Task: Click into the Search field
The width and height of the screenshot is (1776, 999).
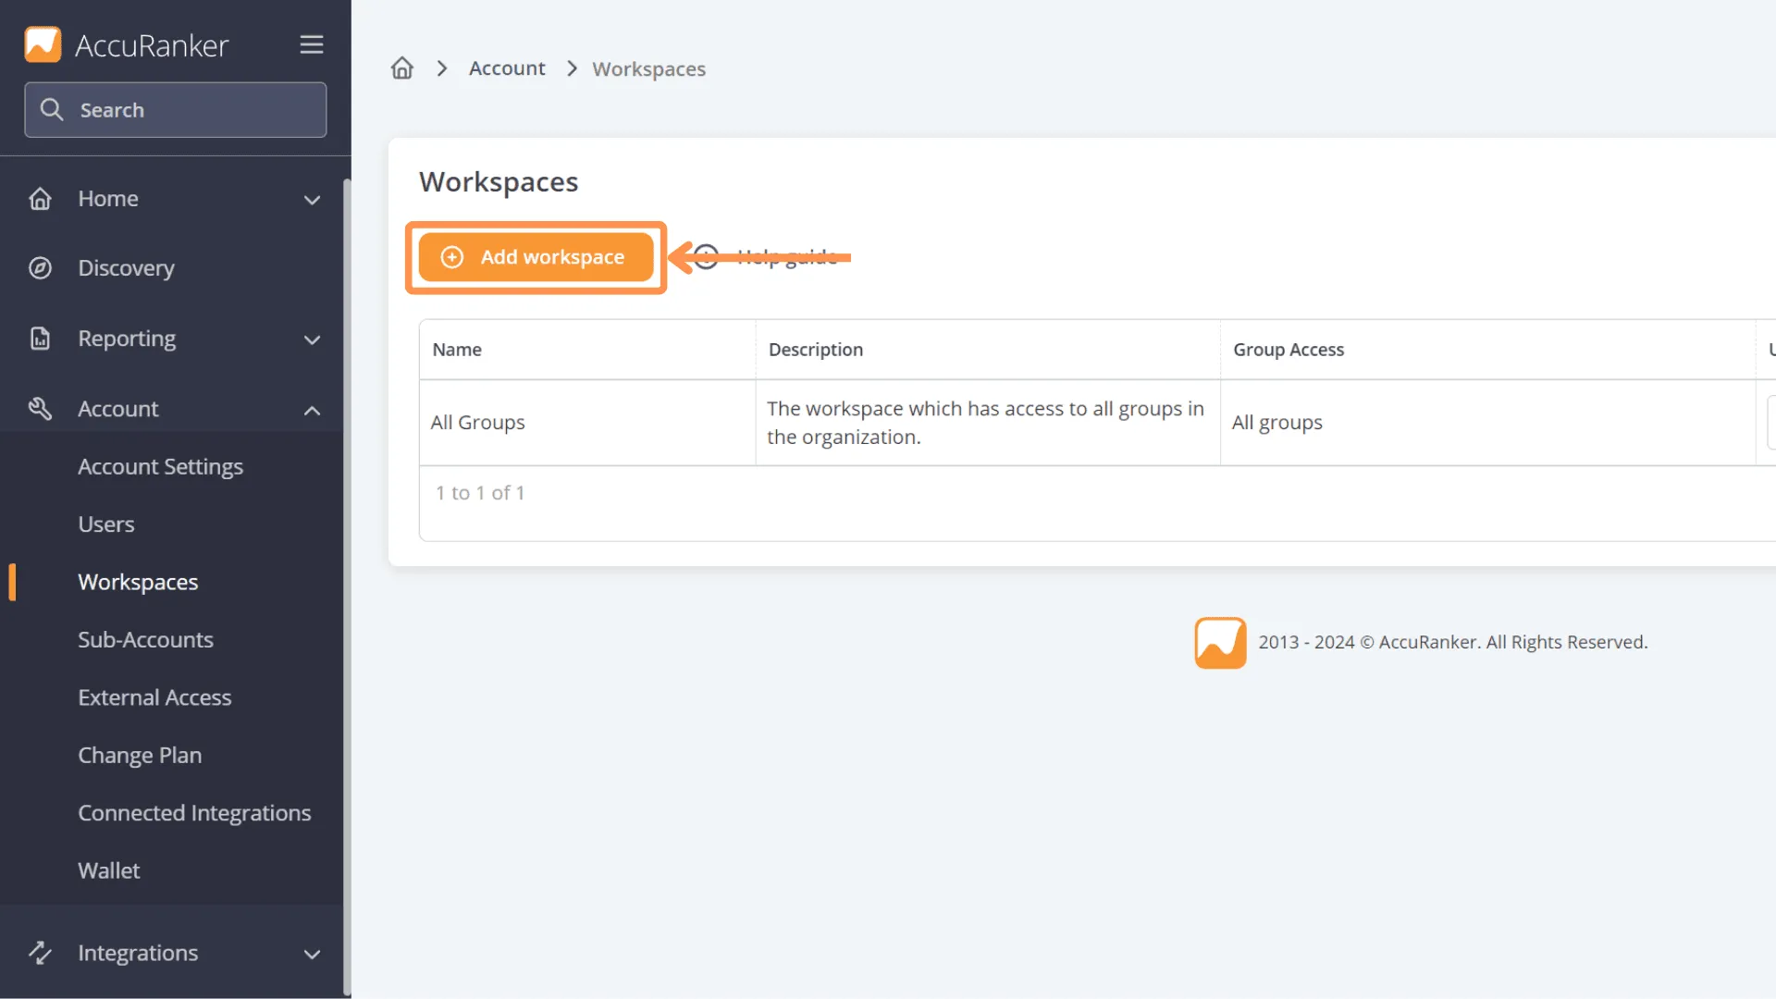Action: (176, 109)
